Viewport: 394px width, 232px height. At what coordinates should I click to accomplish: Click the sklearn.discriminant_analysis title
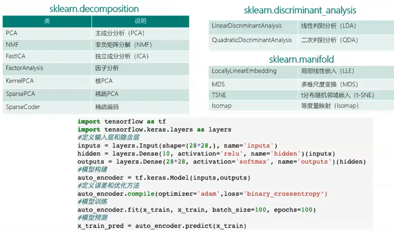(300, 10)
